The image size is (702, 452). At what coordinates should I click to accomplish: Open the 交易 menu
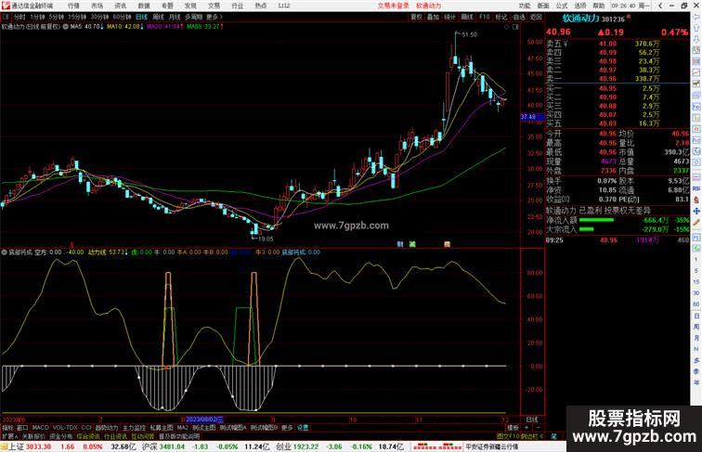pos(214,6)
